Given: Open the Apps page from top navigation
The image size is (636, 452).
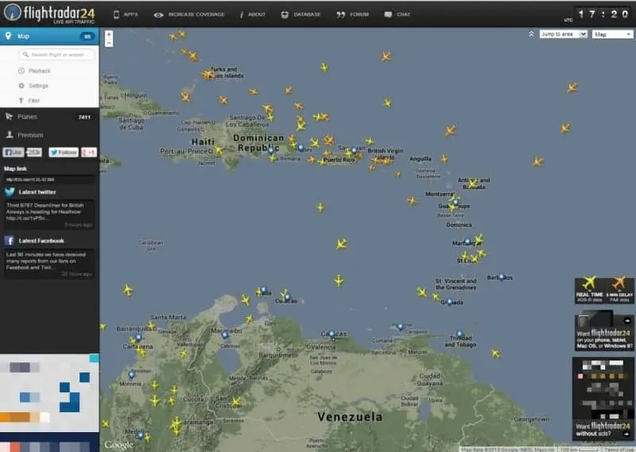Looking at the screenshot, I should 126,14.
